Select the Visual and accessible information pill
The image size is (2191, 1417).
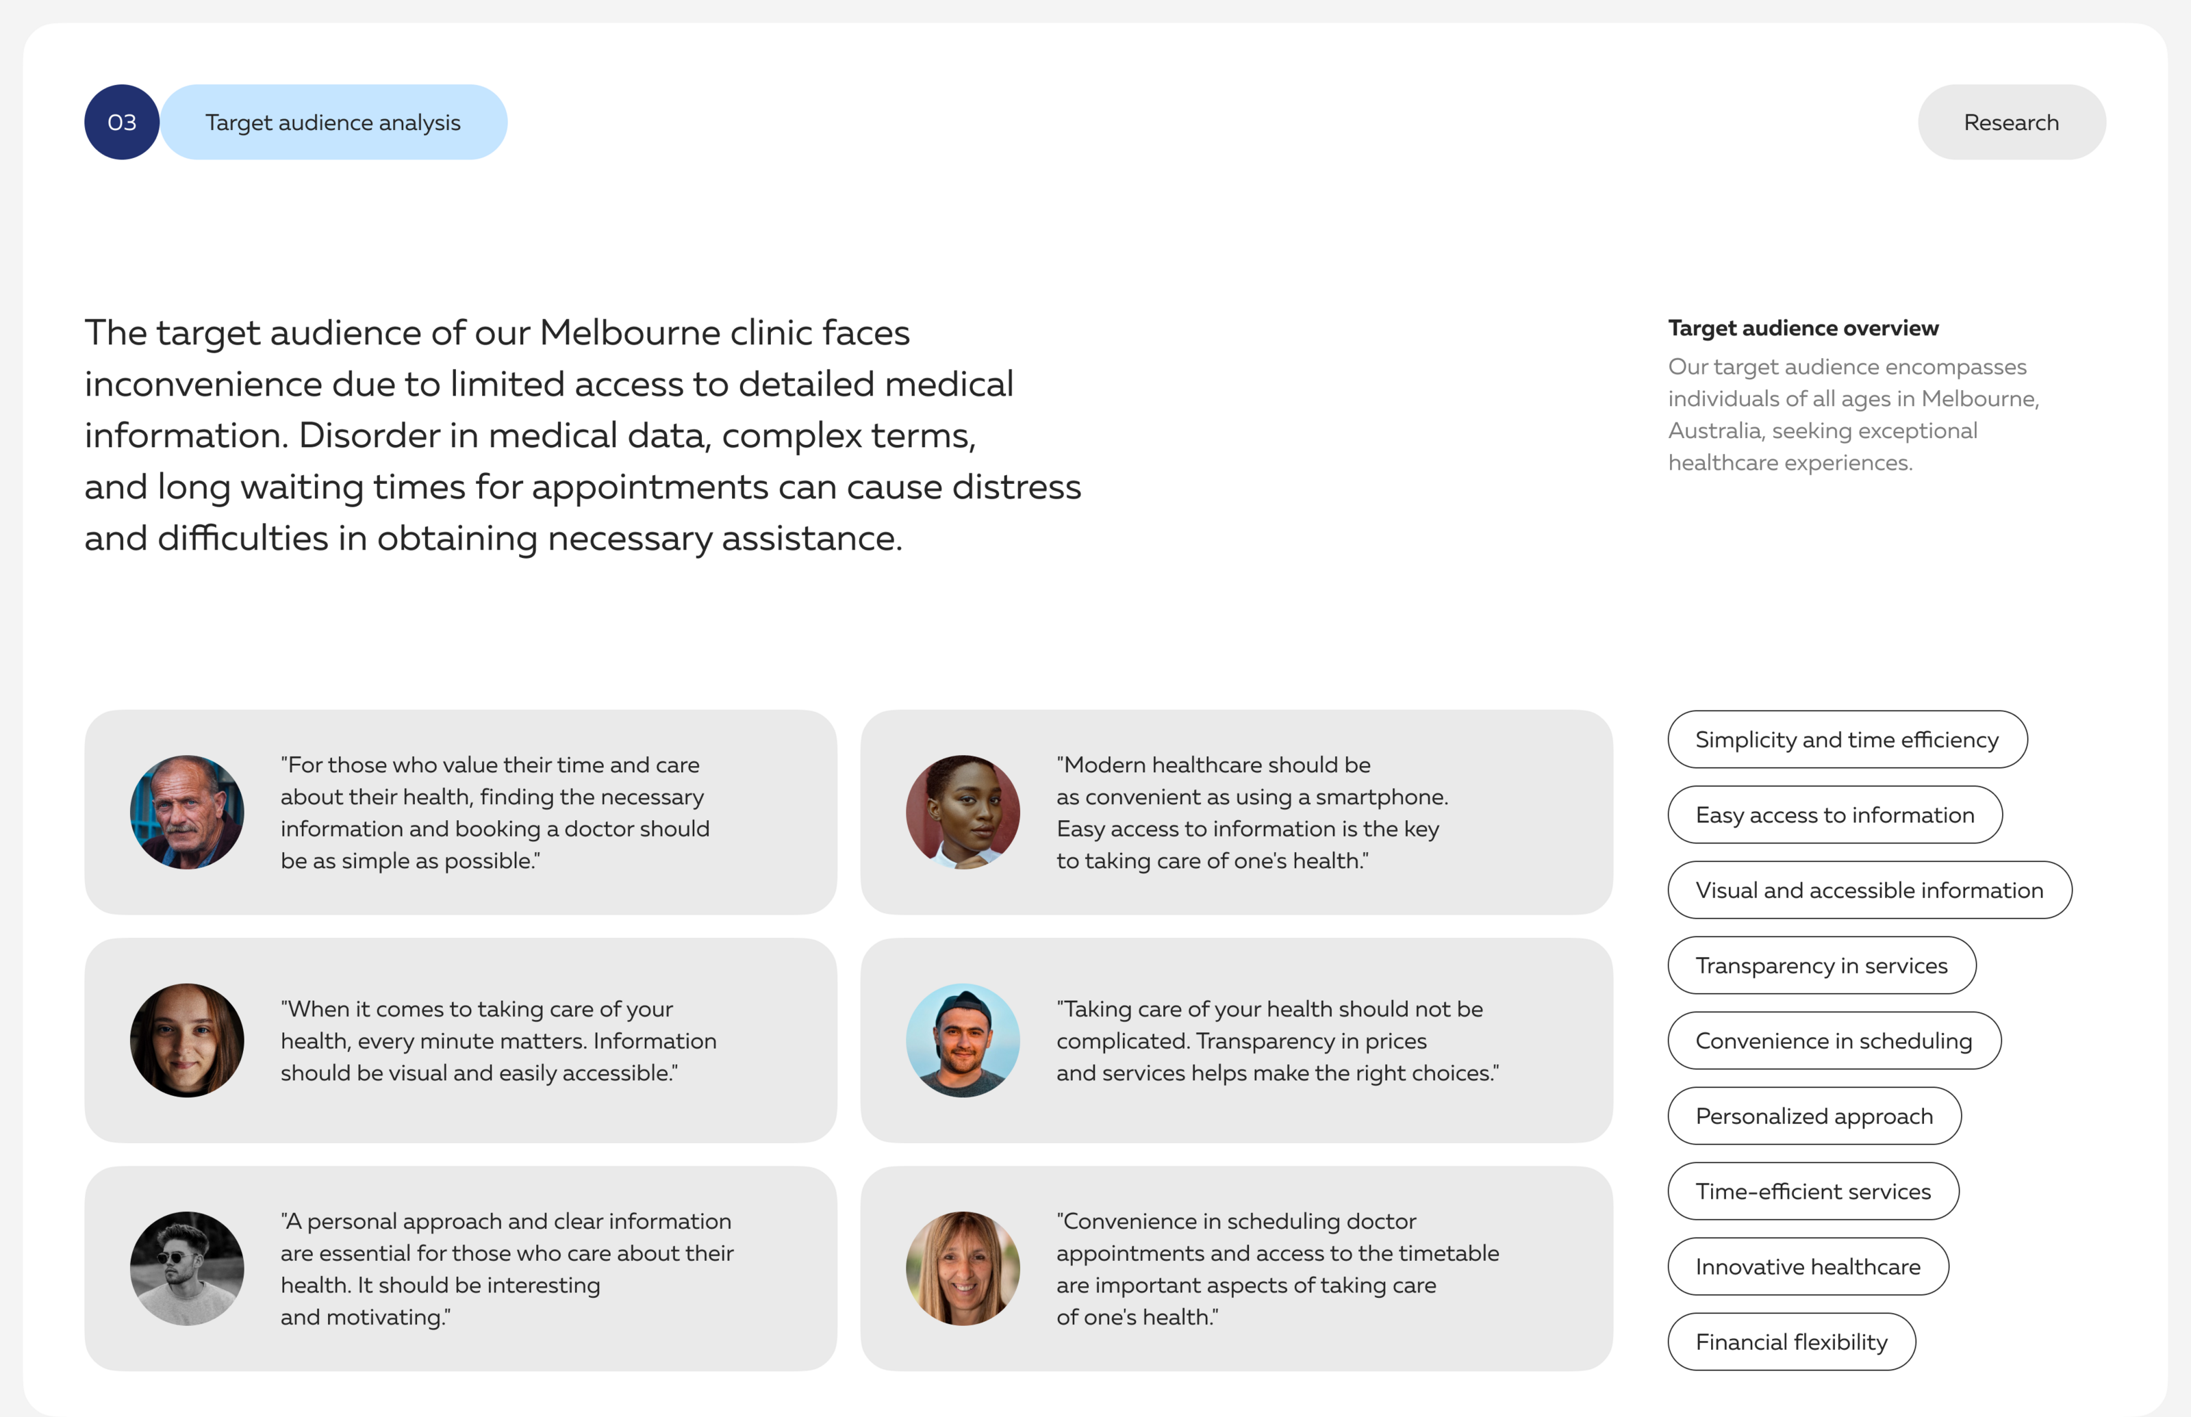click(1869, 890)
